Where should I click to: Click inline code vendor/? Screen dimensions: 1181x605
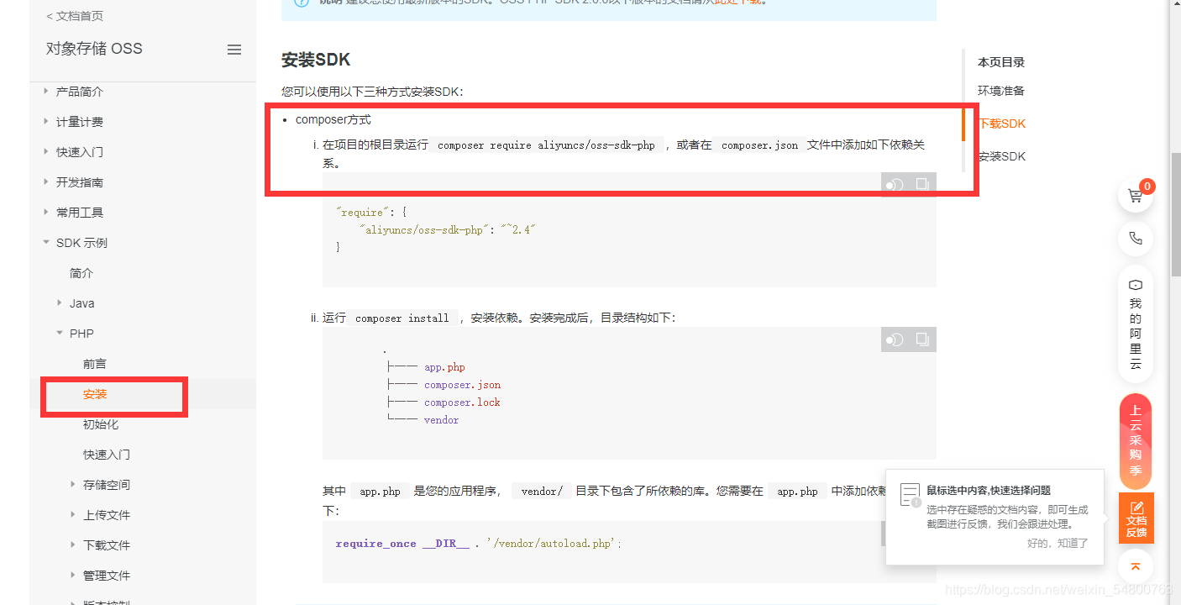click(x=542, y=492)
